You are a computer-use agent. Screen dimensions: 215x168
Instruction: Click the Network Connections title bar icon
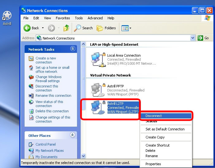point(24,10)
